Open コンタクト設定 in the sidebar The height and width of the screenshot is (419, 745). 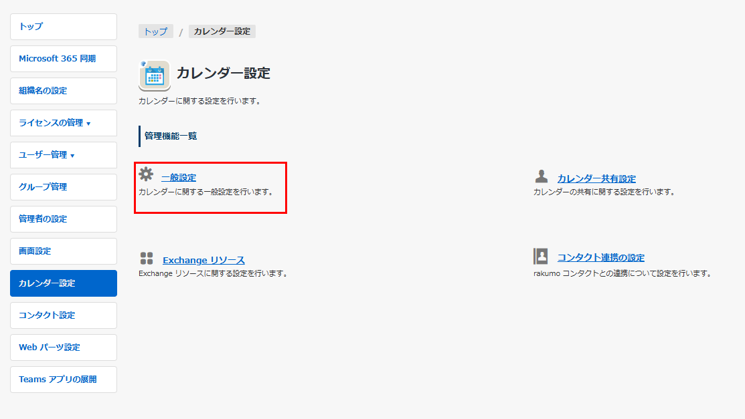[x=64, y=315]
